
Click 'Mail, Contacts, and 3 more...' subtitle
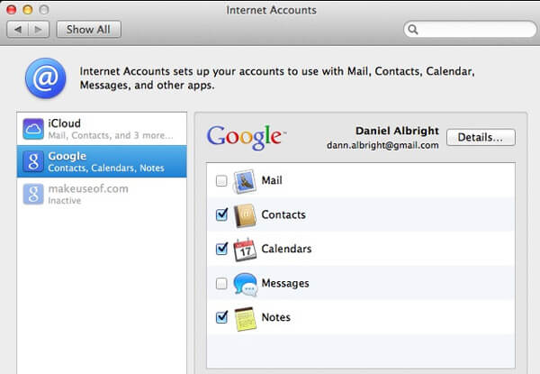pyautogui.click(x=111, y=135)
